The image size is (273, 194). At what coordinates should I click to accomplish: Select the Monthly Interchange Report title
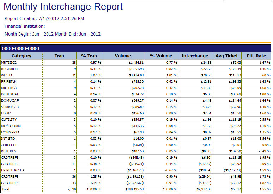tap(63, 7)
